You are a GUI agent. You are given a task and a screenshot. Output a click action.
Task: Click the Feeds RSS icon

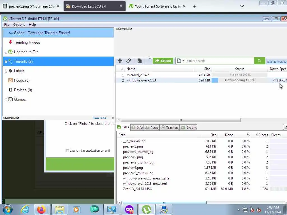[x=10, y=80]
